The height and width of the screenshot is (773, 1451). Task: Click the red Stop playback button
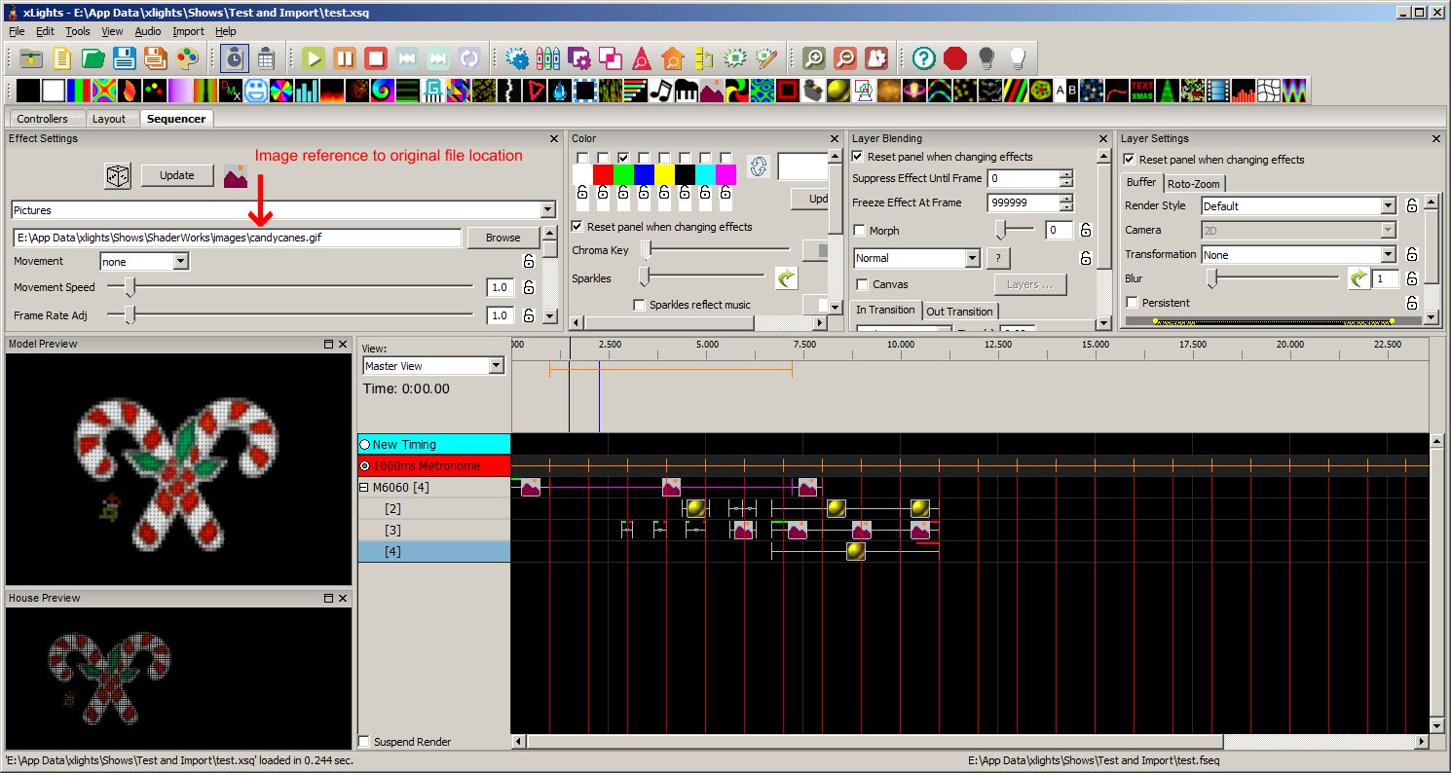[376, 57]
